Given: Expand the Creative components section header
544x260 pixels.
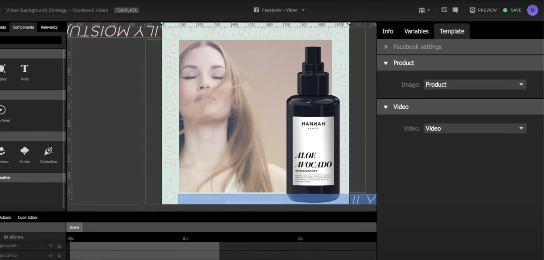Looking at the screenshot, I should (x=32, y=178).
